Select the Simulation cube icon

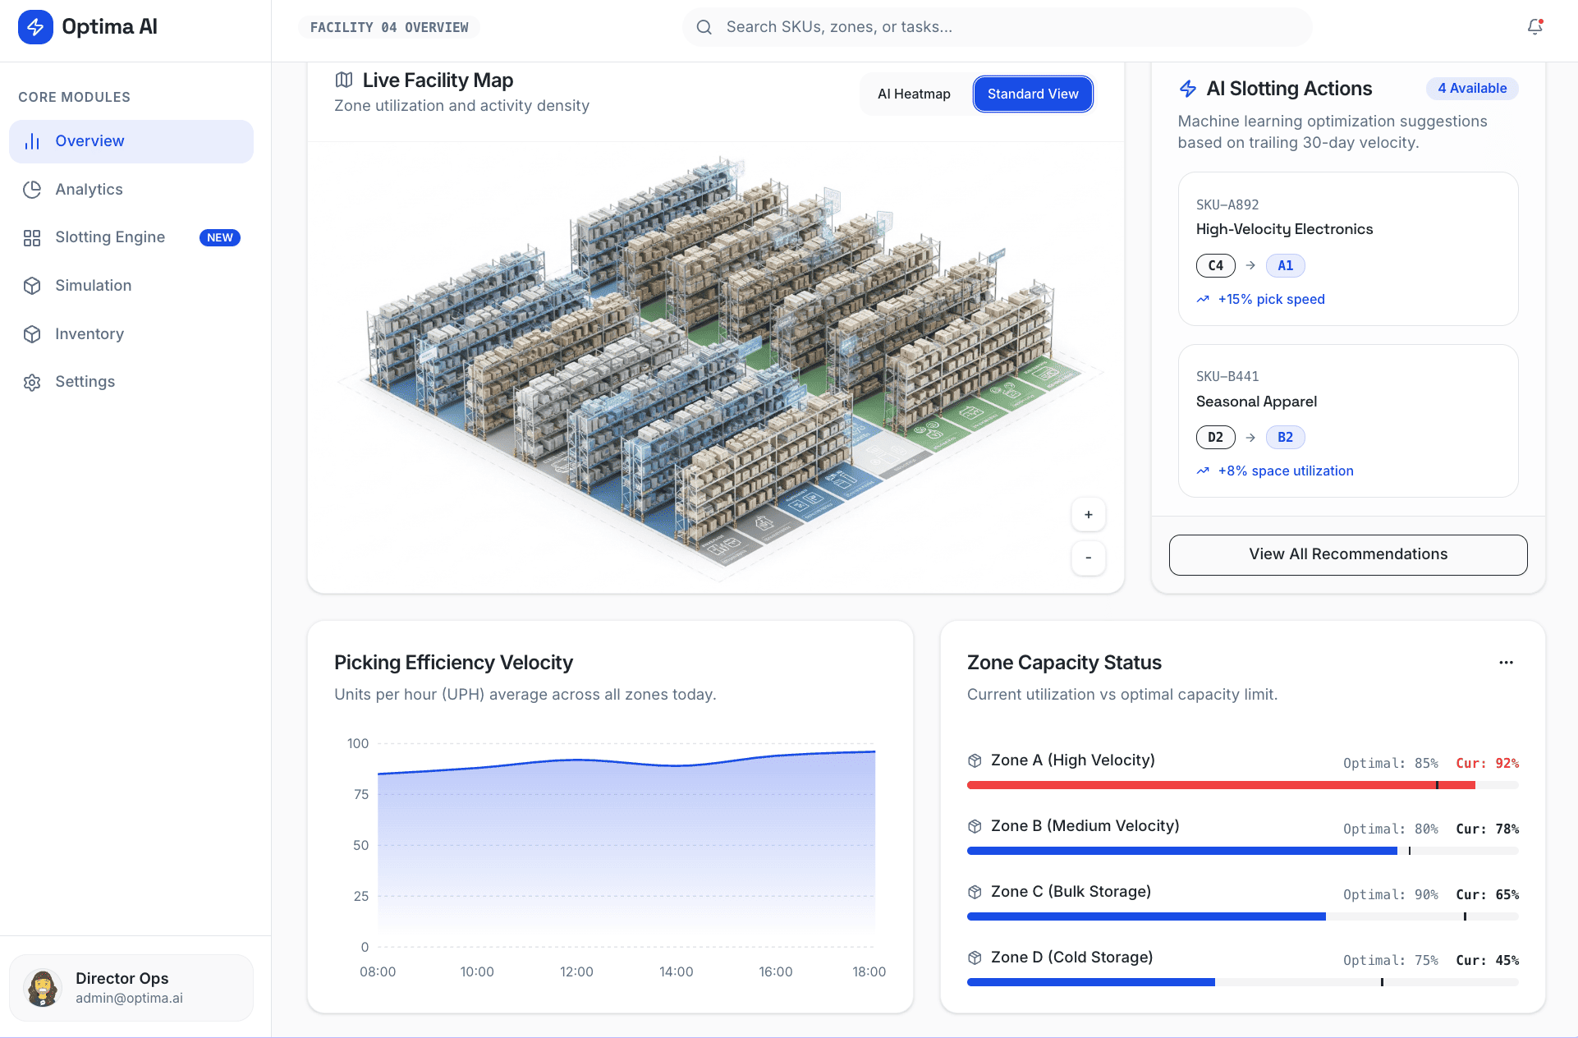[x=32, y=285]
